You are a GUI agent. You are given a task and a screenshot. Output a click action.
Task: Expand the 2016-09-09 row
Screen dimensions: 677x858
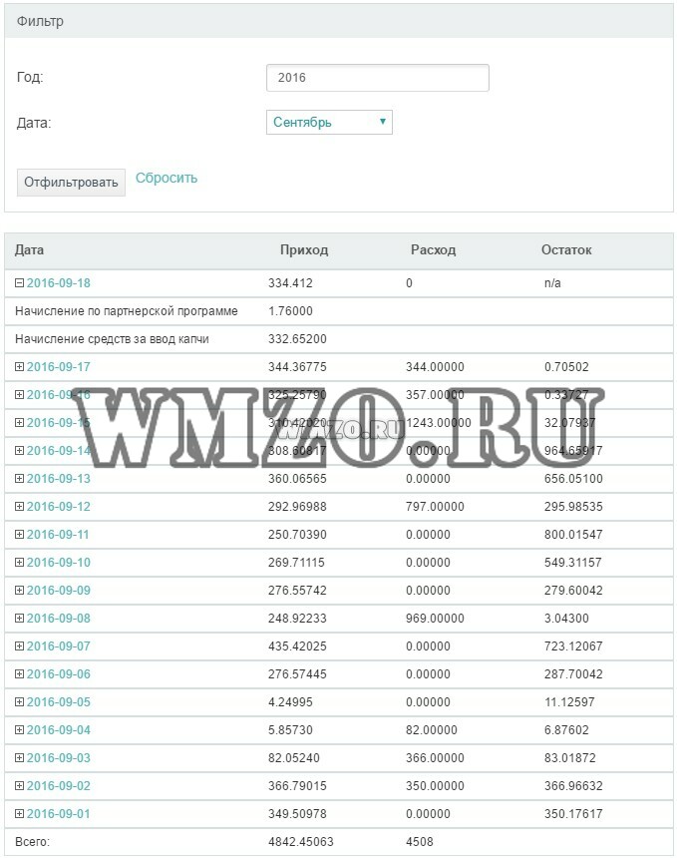(19, 590)
